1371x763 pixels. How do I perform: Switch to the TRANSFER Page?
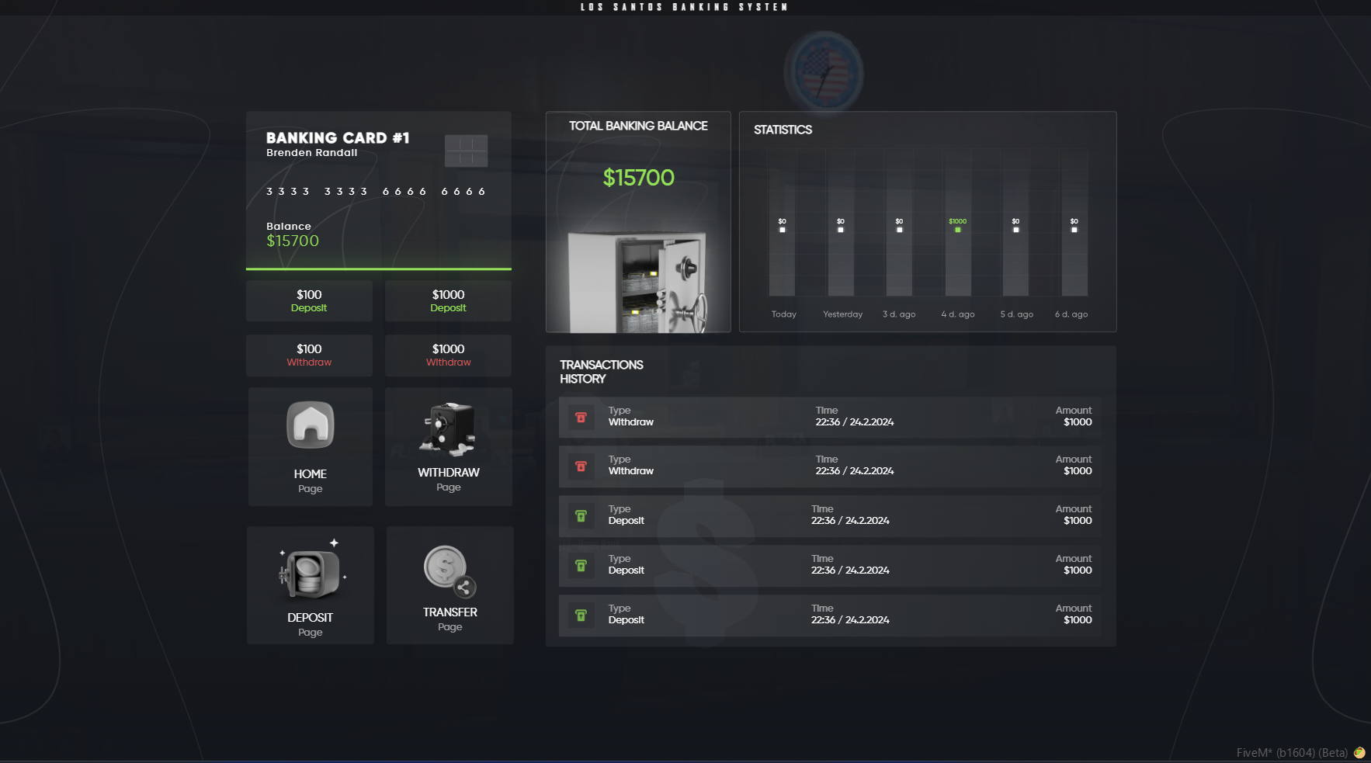click(x=449, y=586)
